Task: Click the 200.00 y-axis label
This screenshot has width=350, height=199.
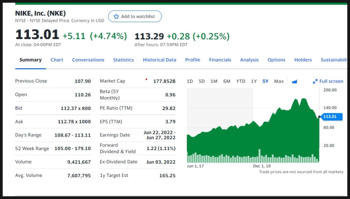Action: pyautogui.click(x=330, y=90)
